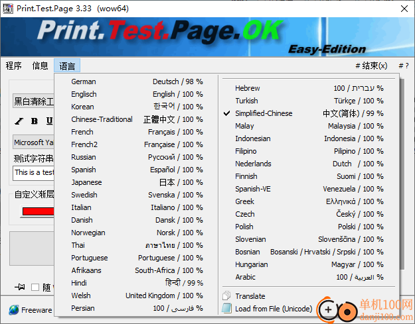The image size is (415, 324).
Task: Choose Arabic language
Action: 309,277
